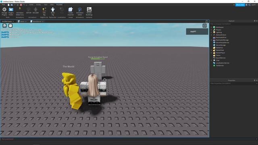Open the Plugins Folder
Viewport: 258px width, 145px height.
[x=11, y=11]
